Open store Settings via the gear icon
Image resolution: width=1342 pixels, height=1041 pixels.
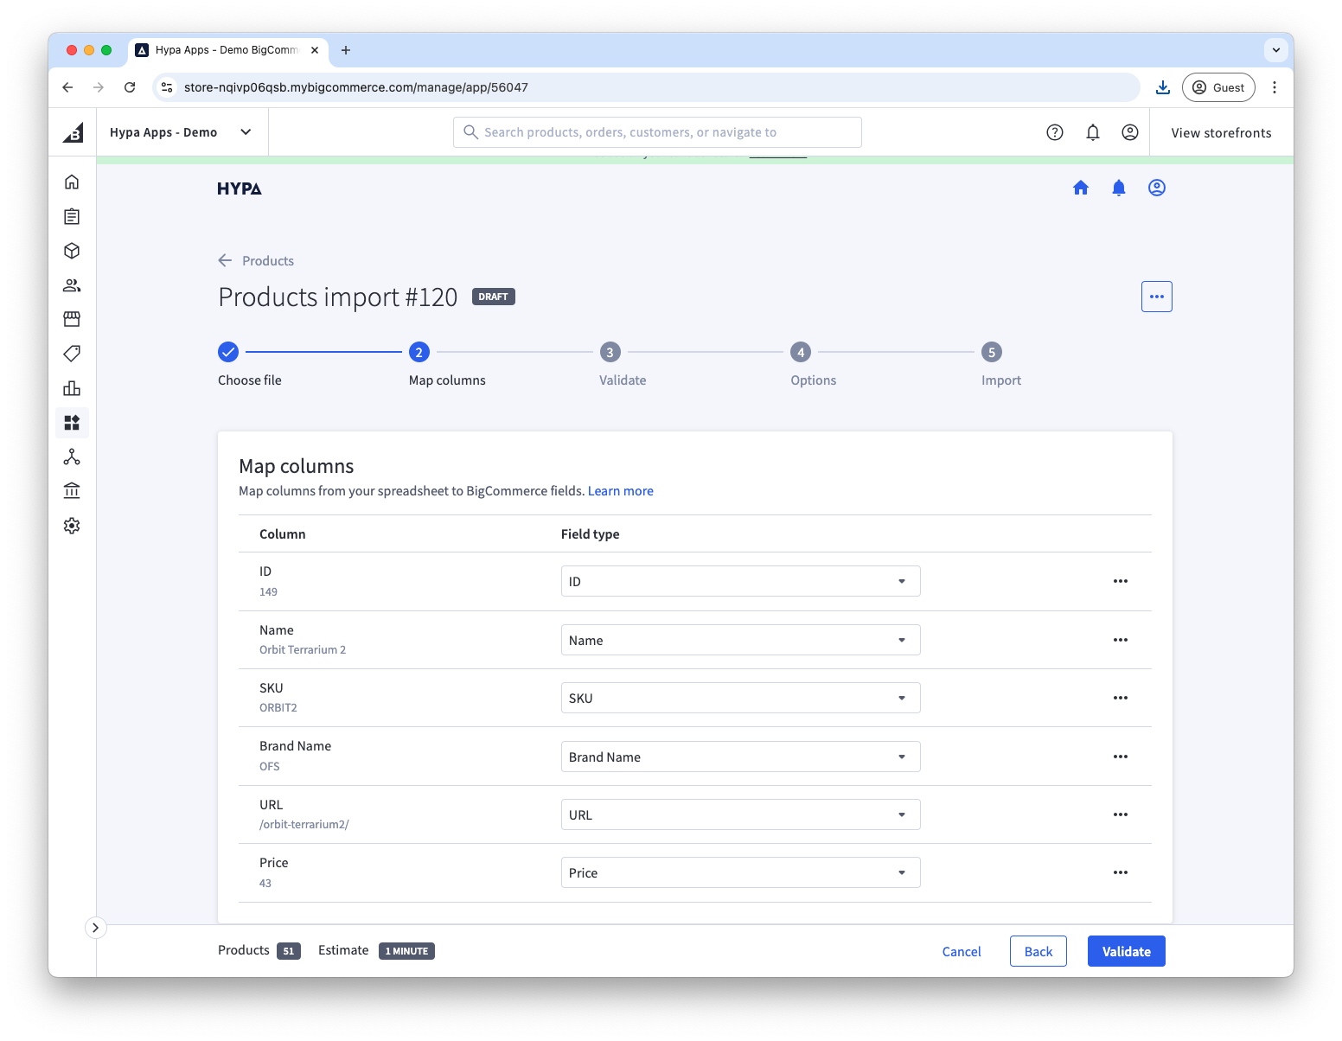click(72, 525)
